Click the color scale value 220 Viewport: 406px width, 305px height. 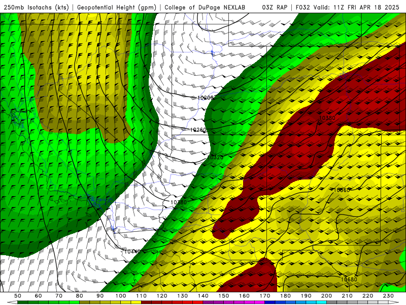coord(367,296)
